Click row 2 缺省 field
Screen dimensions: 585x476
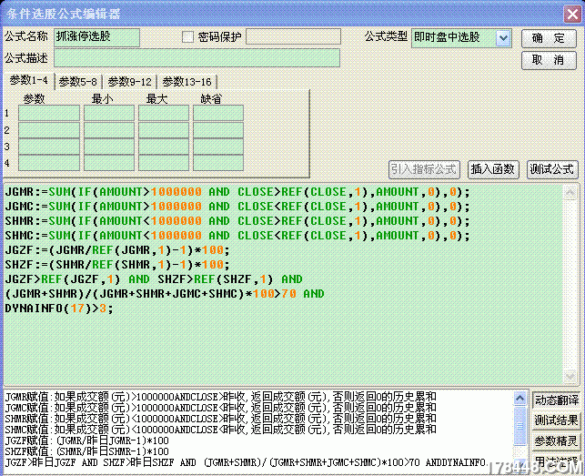218,130
